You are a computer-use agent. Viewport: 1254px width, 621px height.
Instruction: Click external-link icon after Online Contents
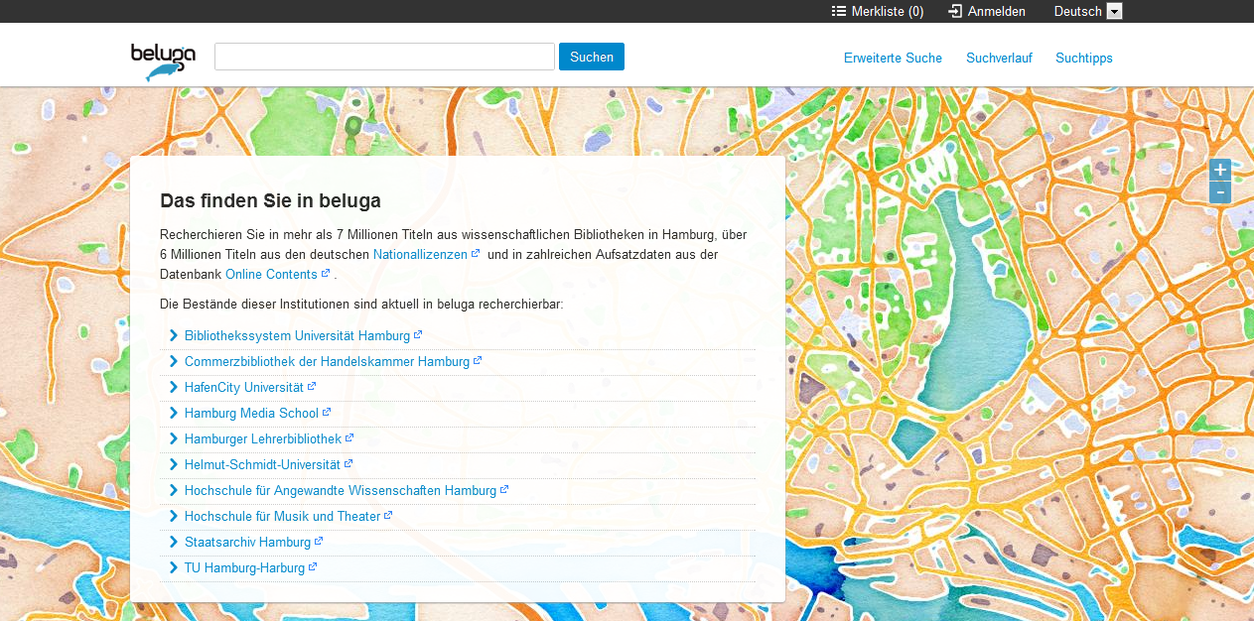pos(326,273)
